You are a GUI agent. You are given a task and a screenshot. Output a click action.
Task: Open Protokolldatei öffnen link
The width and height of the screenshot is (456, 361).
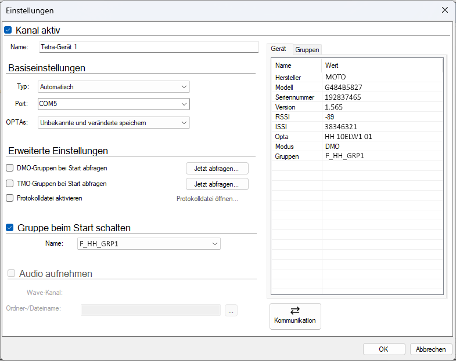coord(207,199)
